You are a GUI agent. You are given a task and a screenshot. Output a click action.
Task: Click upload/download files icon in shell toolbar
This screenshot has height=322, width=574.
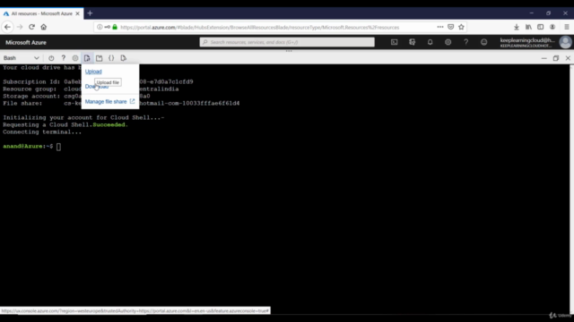click(87, 58)
